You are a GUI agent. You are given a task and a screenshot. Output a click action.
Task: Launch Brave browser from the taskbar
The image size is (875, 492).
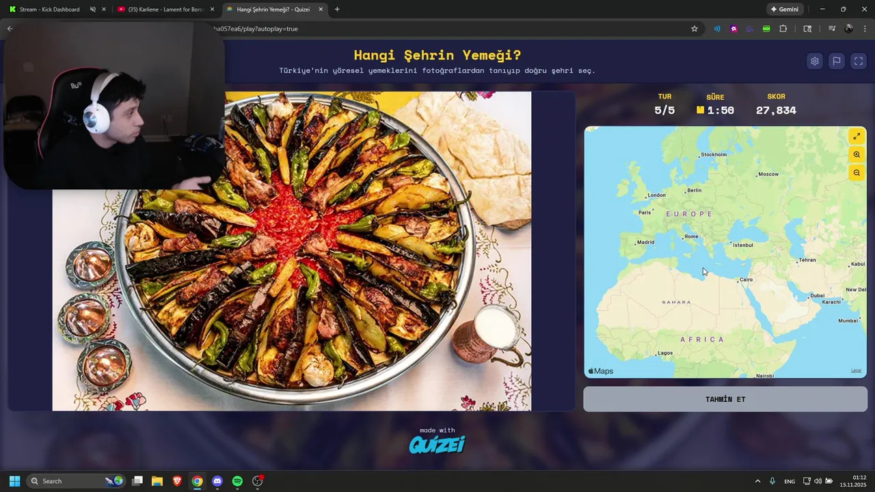point(177,481)
